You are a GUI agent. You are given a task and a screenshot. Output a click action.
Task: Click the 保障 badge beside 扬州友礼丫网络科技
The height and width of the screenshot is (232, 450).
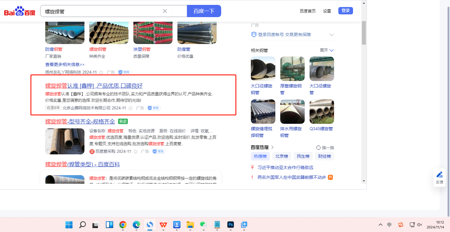coord(125,72)
